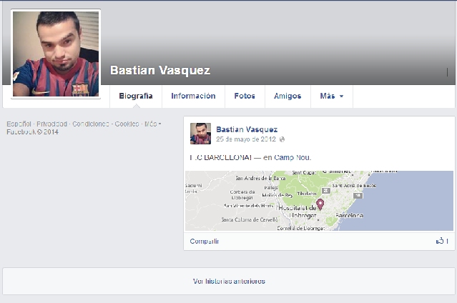
Task: Click the post date 25 de mayo de 2012
Action: click(x=246, y=139)
